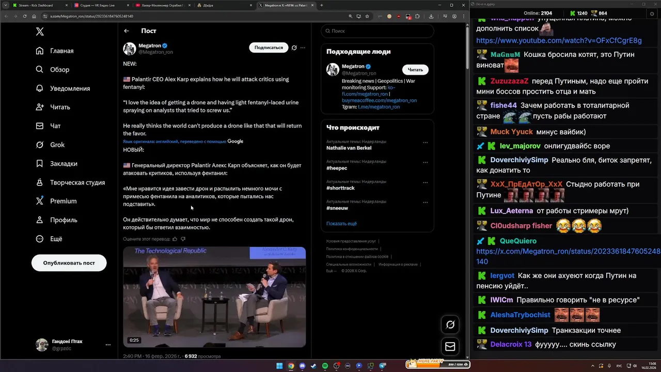The image size is (661, 372).
Task: Open Обзор explore section
Action: click(53, 69)
